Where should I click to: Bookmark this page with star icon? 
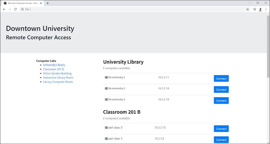247,9
